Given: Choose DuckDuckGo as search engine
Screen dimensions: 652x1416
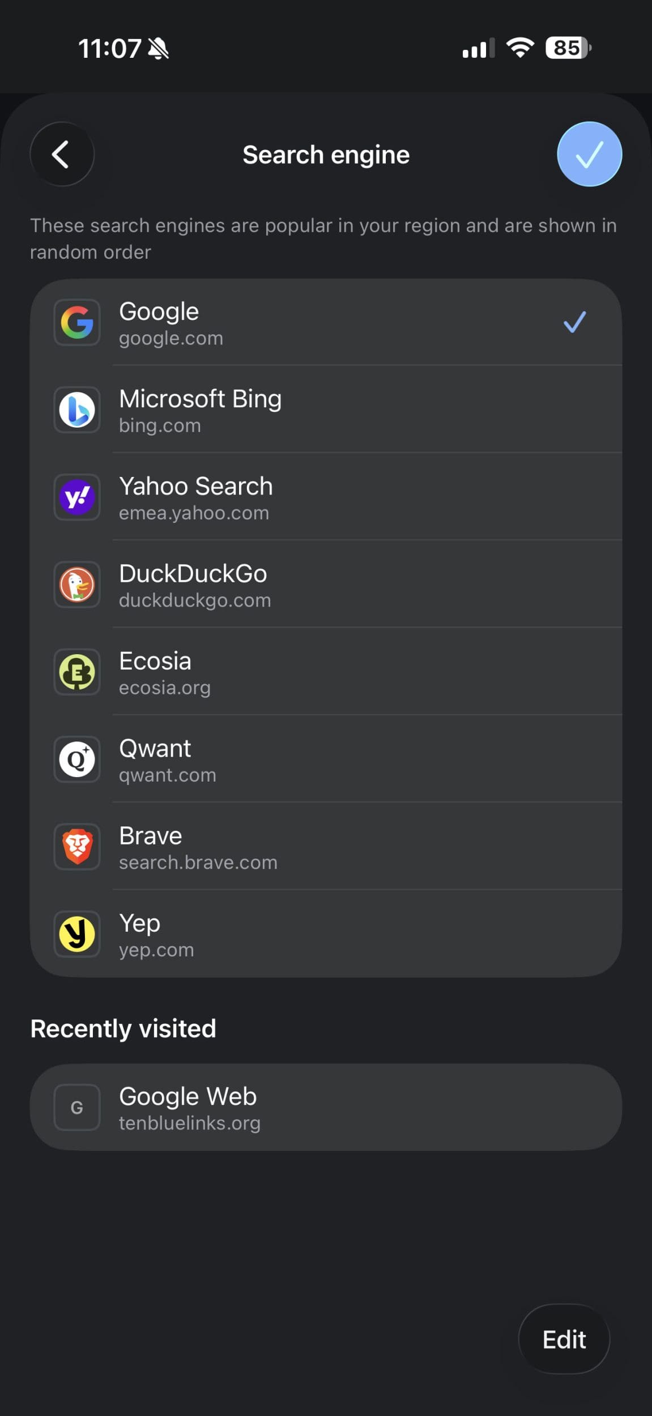Looking at the screenshot, I should [326, 585].
